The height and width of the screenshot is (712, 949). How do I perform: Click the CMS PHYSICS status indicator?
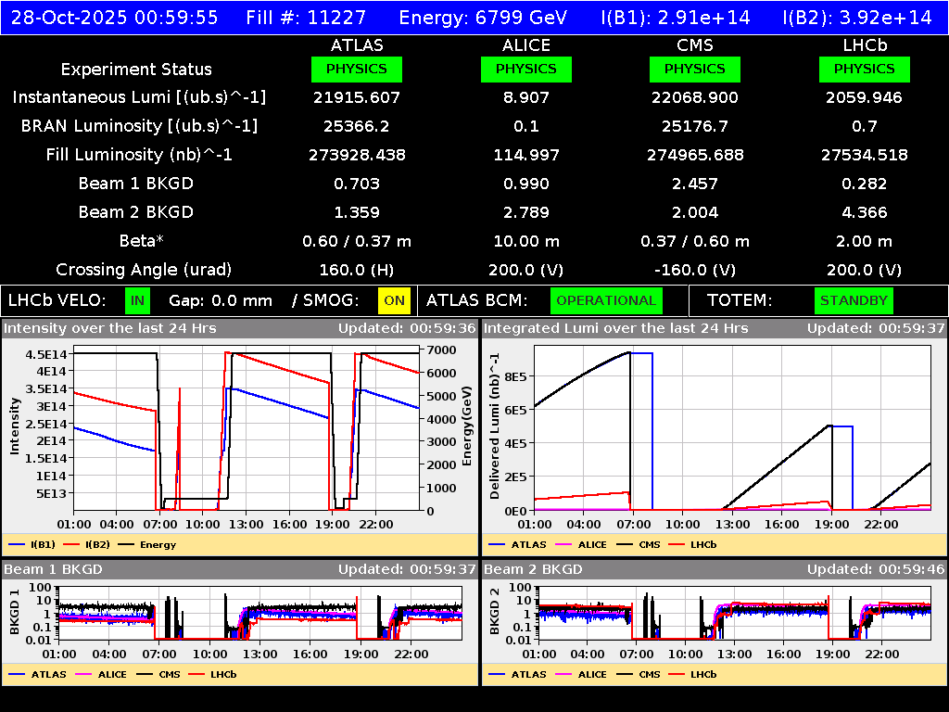point(695,69)
